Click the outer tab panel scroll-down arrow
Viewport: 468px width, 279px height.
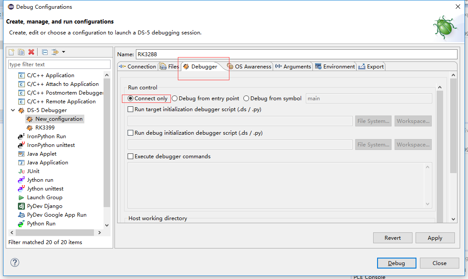pyautogui.click(x=454, y=219)
